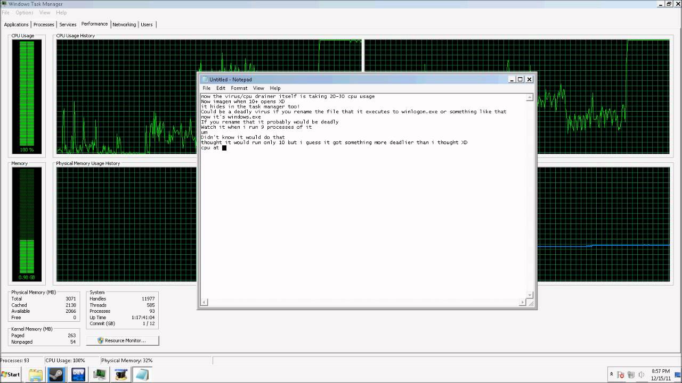Open Notepad Format menu
This screenshot has height=383, width=682.
coord(239,88)
